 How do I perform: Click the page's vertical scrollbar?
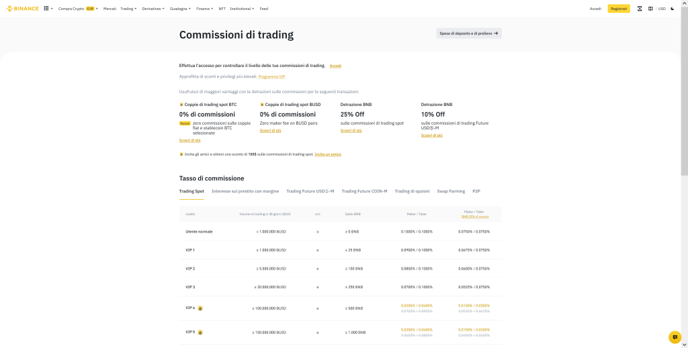click(684, 101)
